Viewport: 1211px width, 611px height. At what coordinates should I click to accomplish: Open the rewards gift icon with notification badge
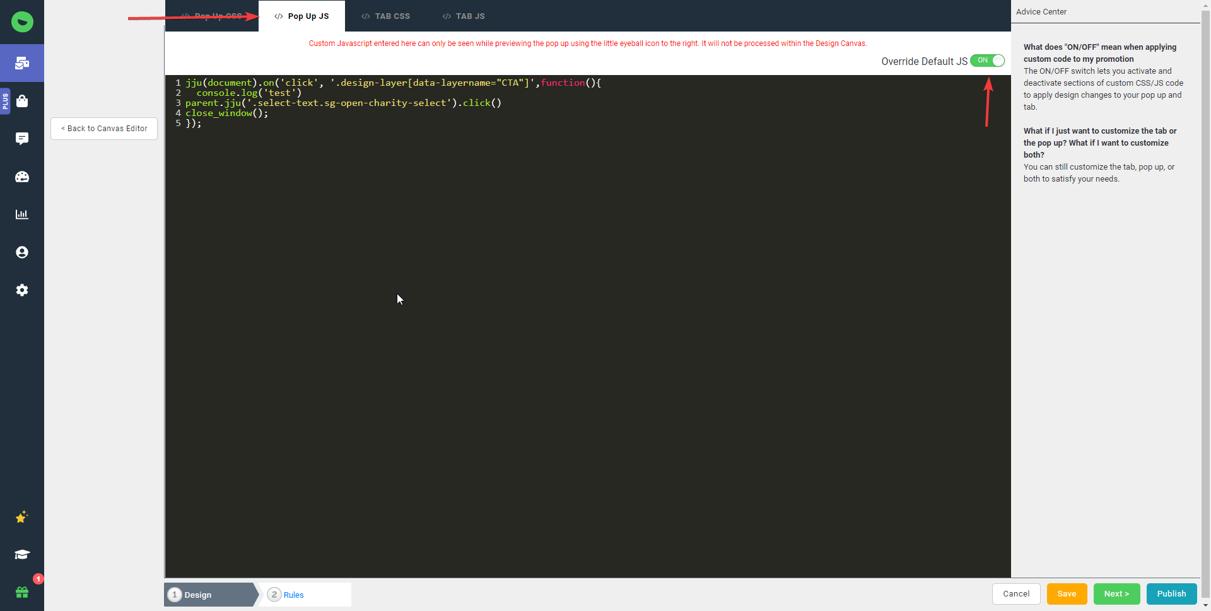22,592
